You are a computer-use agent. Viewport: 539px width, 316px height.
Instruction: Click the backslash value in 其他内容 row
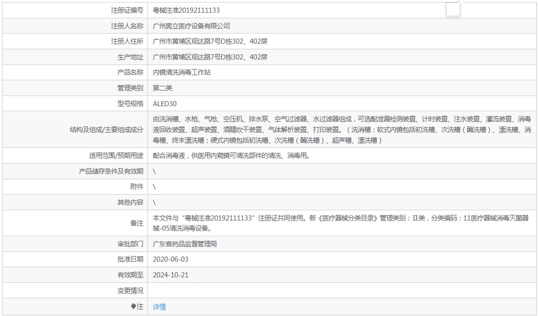click(154, 202)
